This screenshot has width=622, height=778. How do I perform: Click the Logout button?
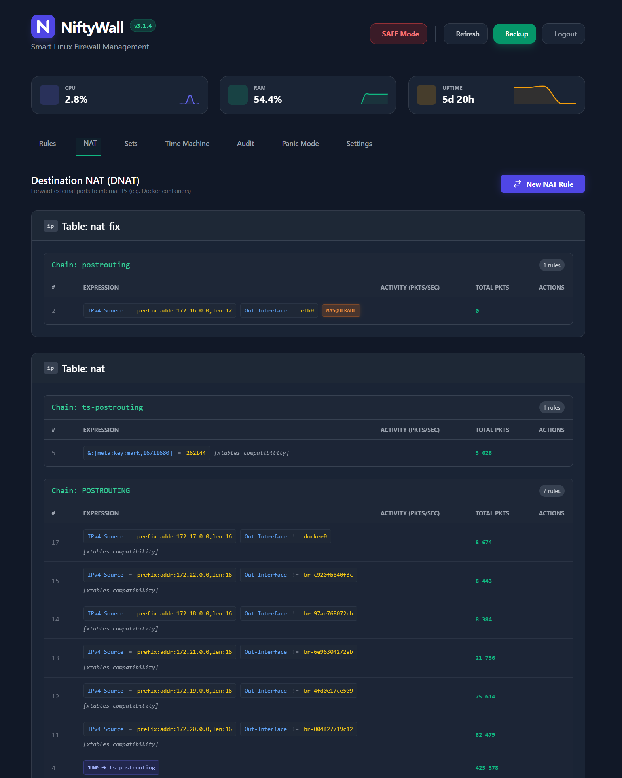[x=563, y=34]
